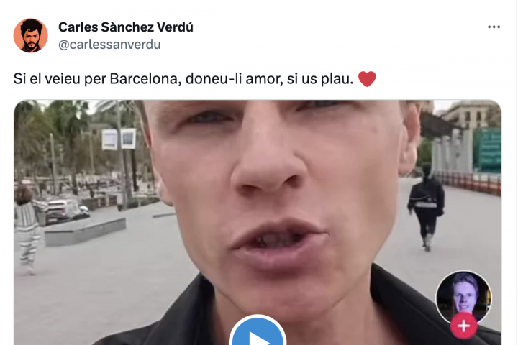Click the green sign in the video background

click(x=489, y=150)
